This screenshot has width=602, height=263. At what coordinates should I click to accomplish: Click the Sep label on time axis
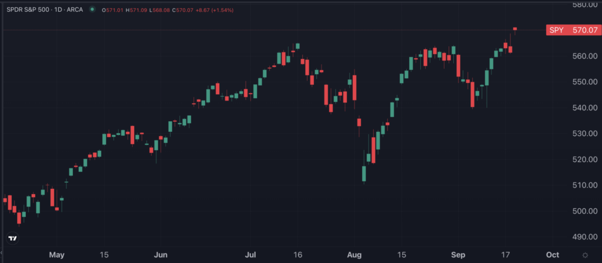457,255
